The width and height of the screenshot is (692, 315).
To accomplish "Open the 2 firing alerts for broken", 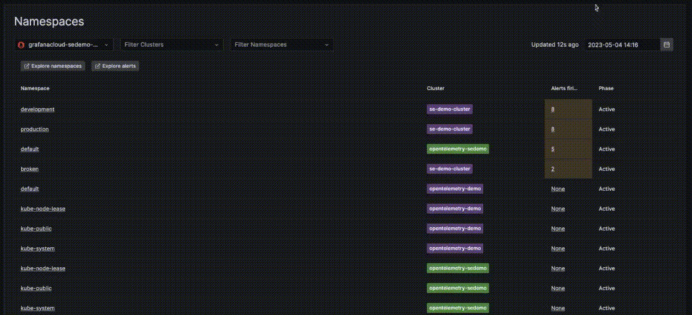I will [x=552, y=169].
